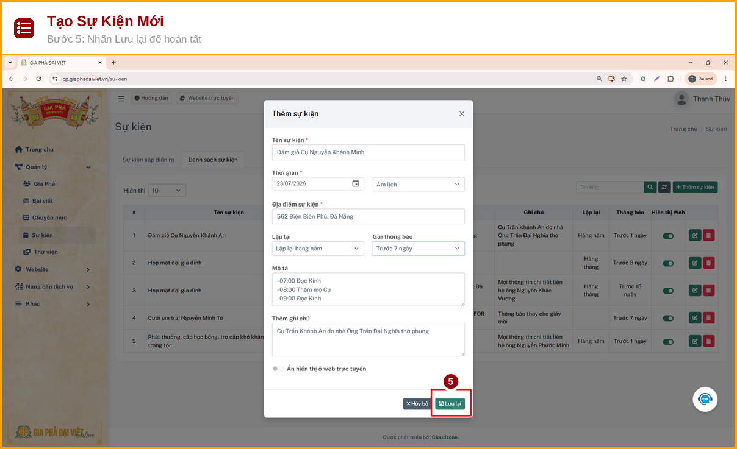Expand the Khác sidebar section
Screen dimensions: 737x449
pos(53,303)
